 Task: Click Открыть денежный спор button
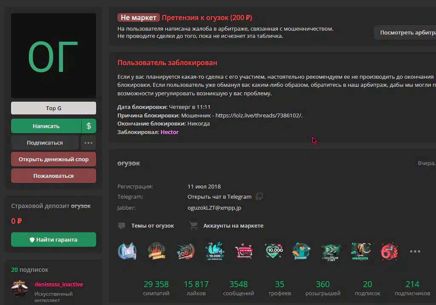coord(54,160)
